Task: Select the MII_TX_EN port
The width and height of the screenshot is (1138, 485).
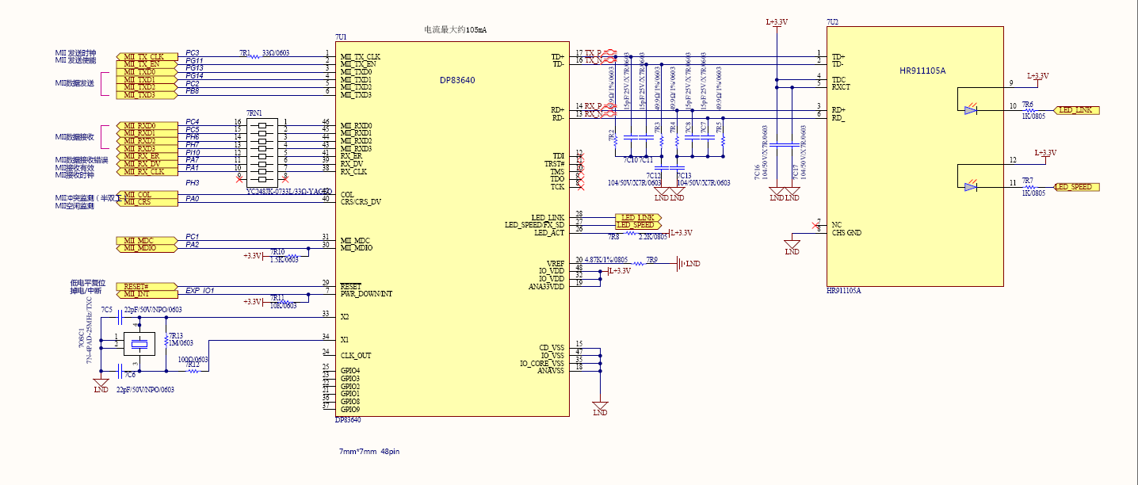Action: click(x=147, y=64)
